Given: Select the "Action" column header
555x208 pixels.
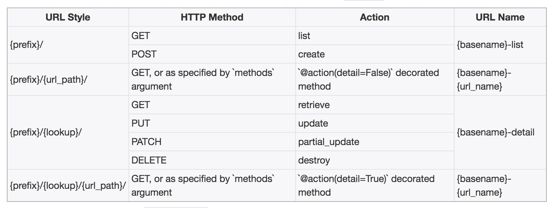Looking at the screenshot, I should 375,17.
